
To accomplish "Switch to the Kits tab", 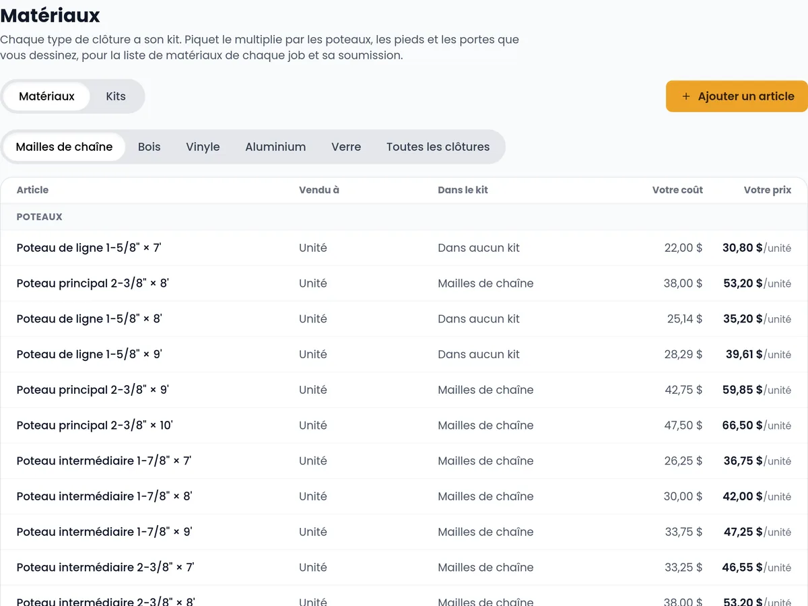I will [x=116, y=96].
